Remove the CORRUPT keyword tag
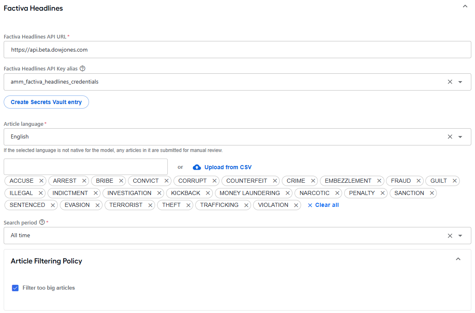This screenshot has width=475, height=313. point(215,181)
